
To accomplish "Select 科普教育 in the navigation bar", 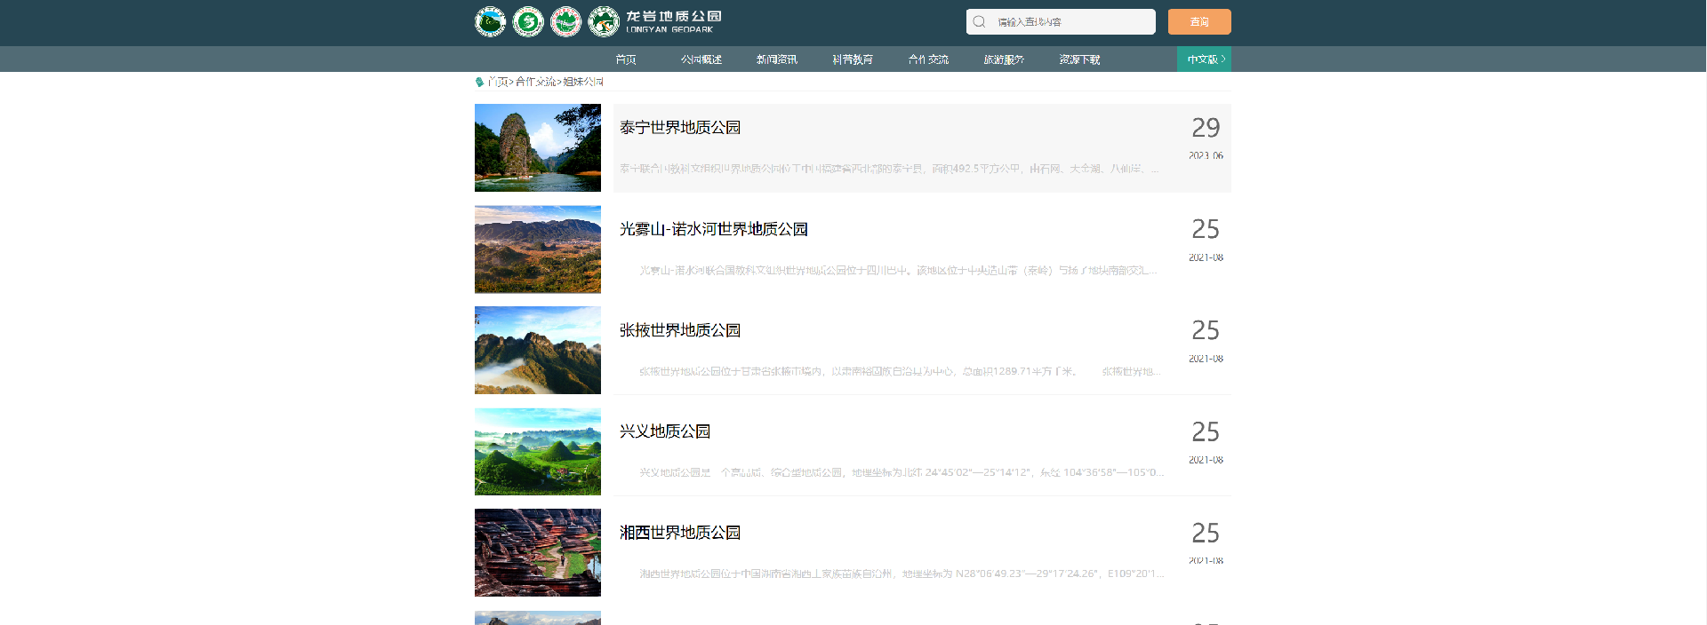I will (853, 59).
